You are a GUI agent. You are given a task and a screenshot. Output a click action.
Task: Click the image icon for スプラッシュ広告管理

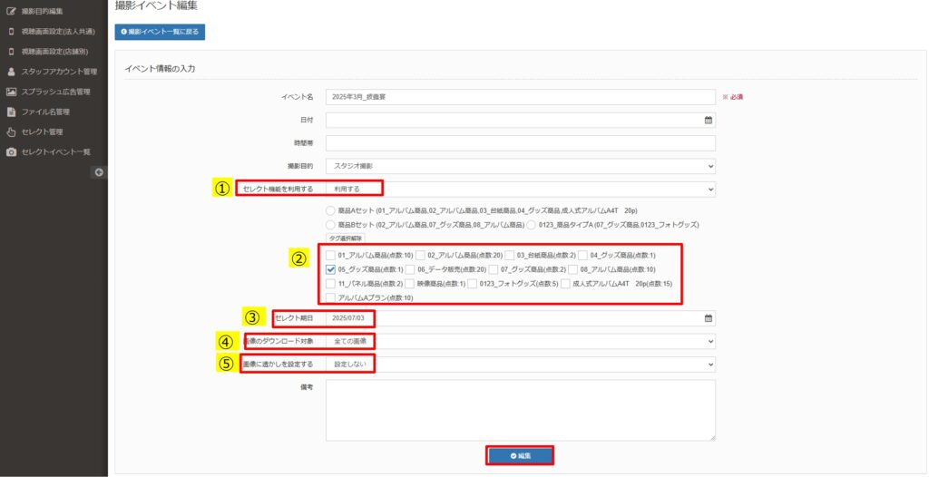(x=11, y=92)
